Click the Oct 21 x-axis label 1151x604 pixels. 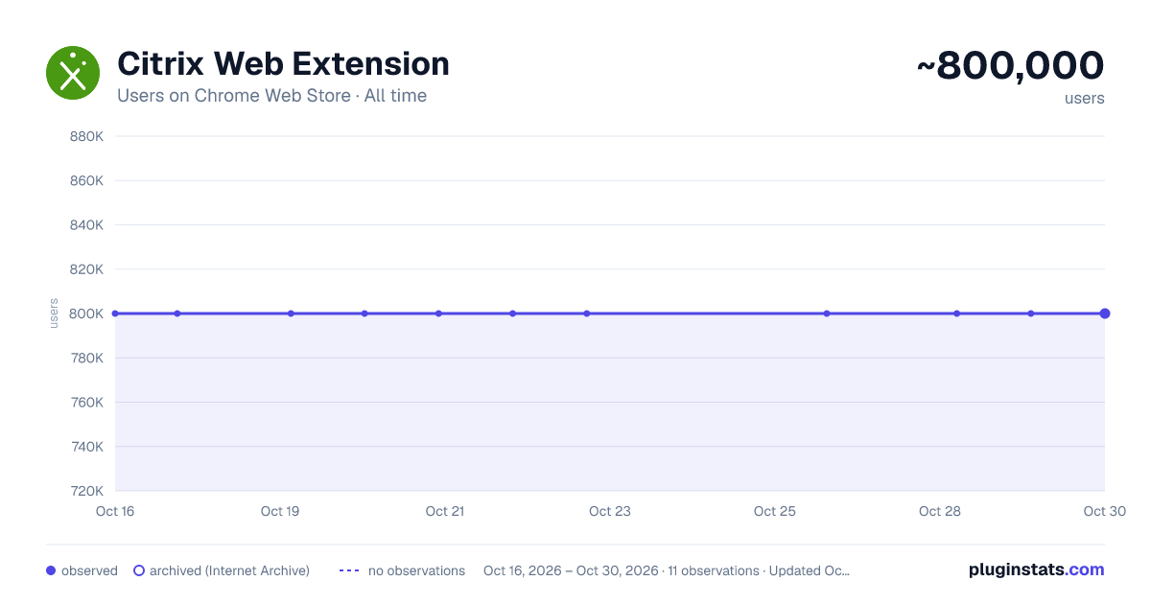click(445, 511)
